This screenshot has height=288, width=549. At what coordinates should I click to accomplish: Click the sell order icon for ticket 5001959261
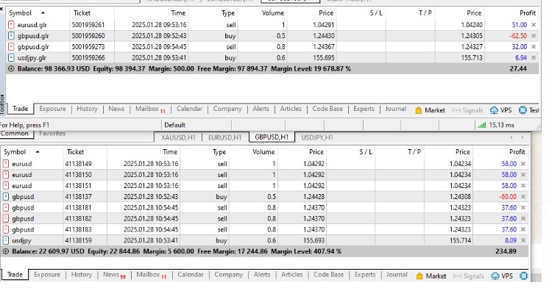pyautogui.click(x=12, y=25)
